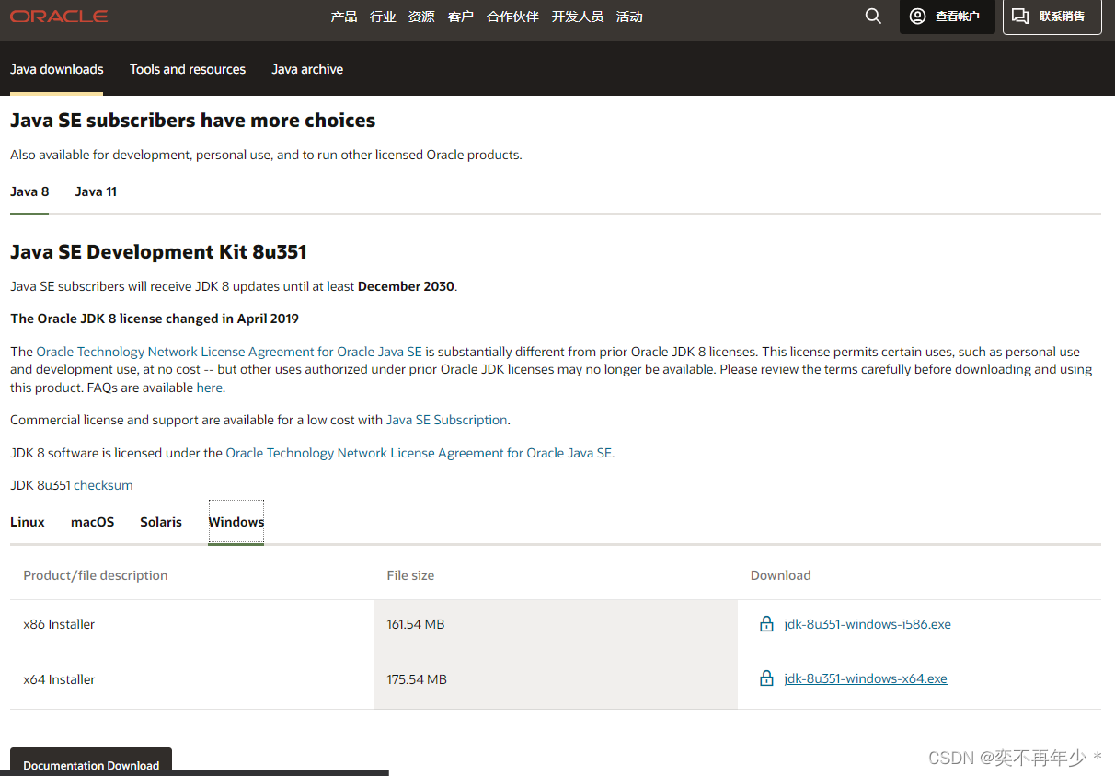This screenshot has width=1115, height=776.
Task: Click the account profile icon
Action: [x=917, y=17]
